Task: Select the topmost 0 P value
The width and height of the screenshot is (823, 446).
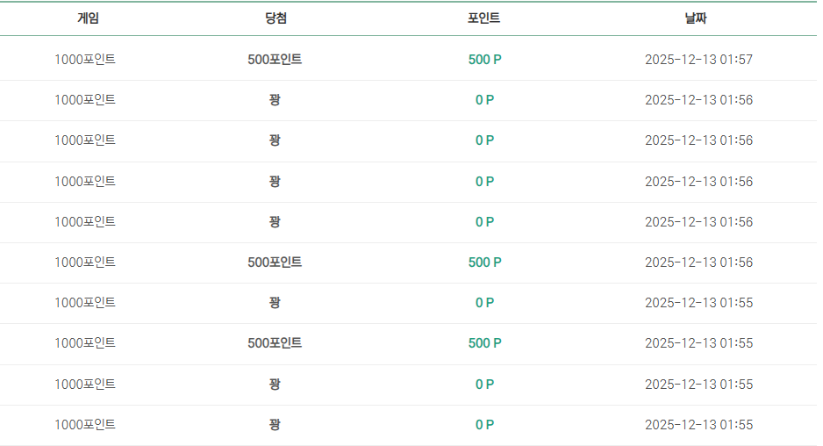Action: click(x=484, y=100)
